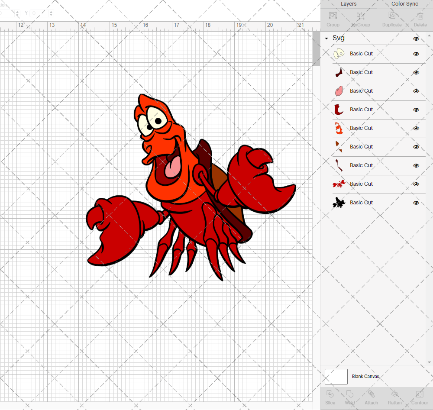The width and height of the screenshot is (433, 410).
Task: Click the down stepper arrow near the Y field
Action: click(51, 15)
